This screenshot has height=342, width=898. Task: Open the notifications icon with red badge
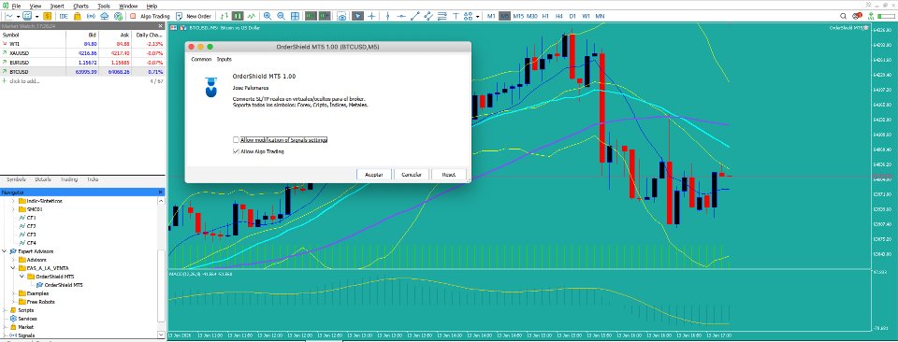tap(857, 16)
